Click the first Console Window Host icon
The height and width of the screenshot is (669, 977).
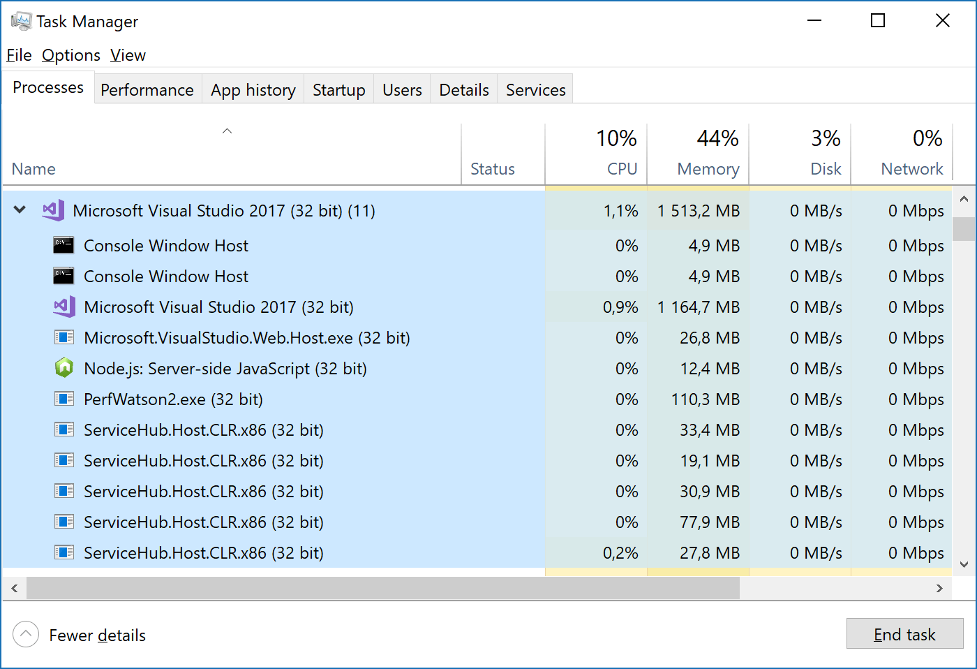(x=64, y=245)
